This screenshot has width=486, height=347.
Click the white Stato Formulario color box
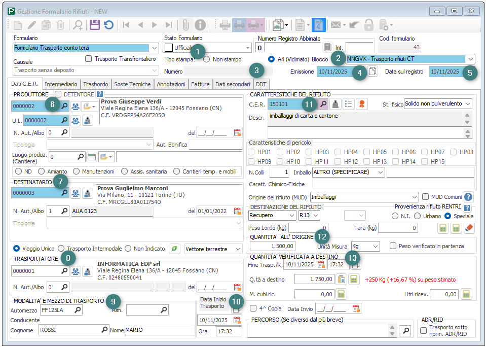169,48
